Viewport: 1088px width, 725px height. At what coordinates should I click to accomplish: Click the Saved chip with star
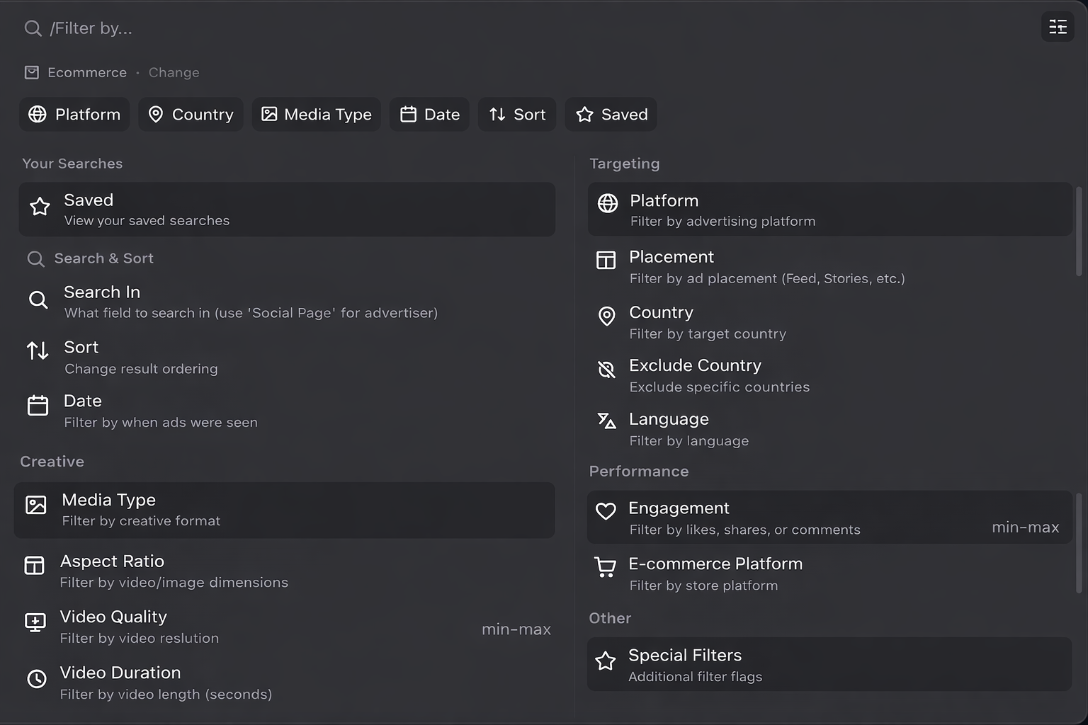pos(611,114)
